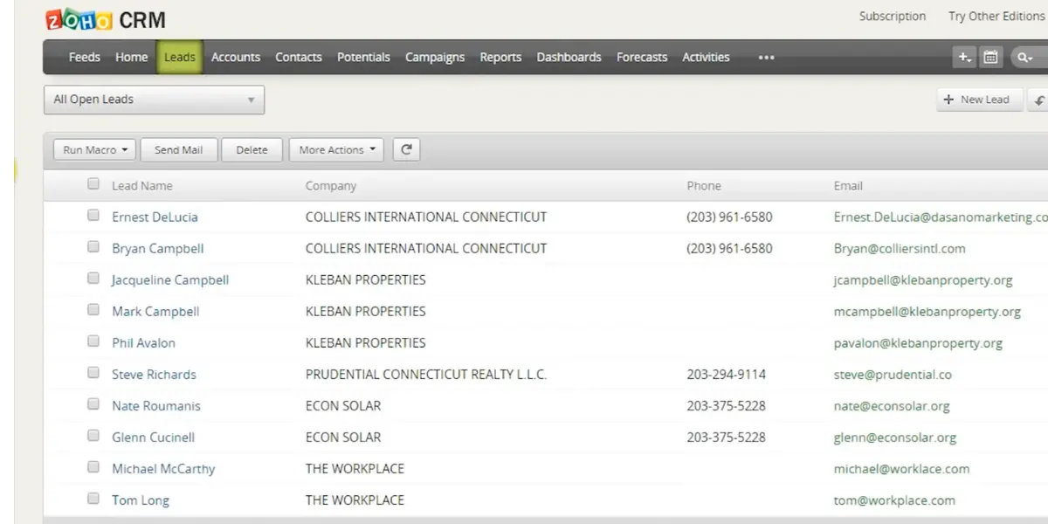The image size is (1048, 524).
Task: Open the Potentials tab
Action: coord(363,58)
